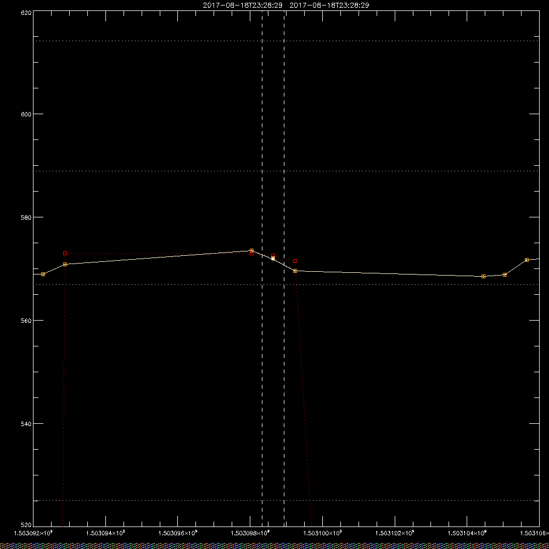The width and height of the screenshot is (549, 549).
Task: Click the "1.503096×10⁹" x-axis label
Action: (178, 533)
